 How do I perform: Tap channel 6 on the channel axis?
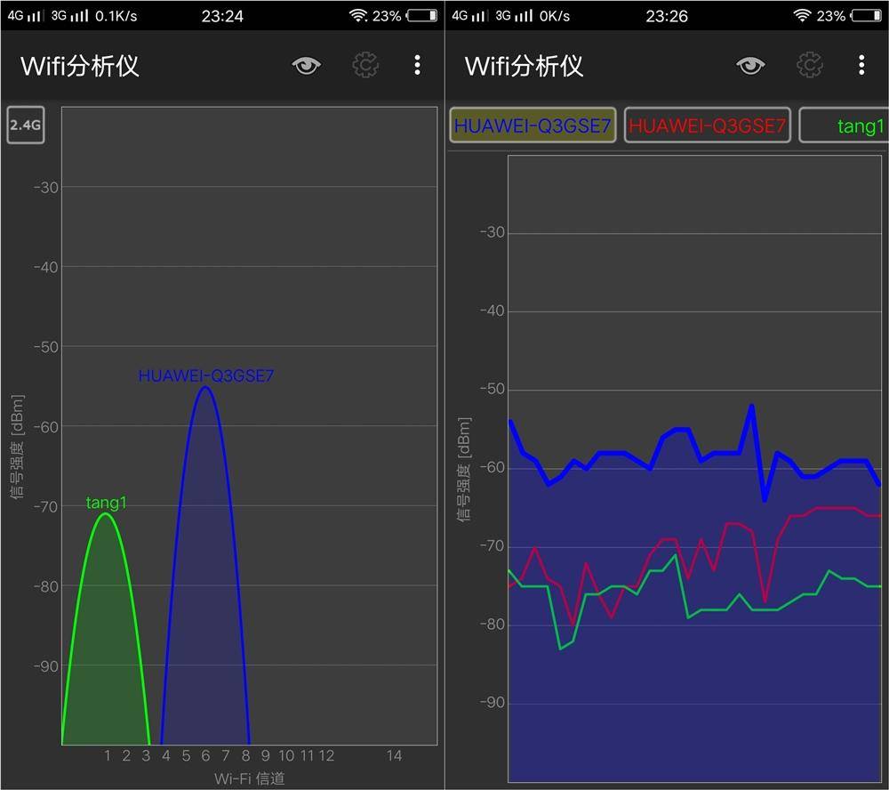tap(205, 755)
